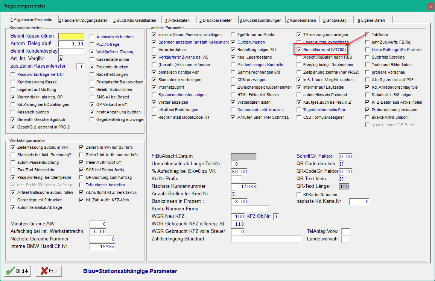Enable Passwortabfrage Verk.Nr checkbox
The image size is (435, 281).
13,74
